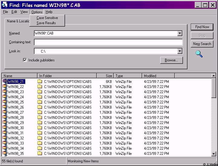Image resolution: width=218 pixels, height=166 pixels.
Task: Click the magnifying glass search animation icon
Action: 199,54
